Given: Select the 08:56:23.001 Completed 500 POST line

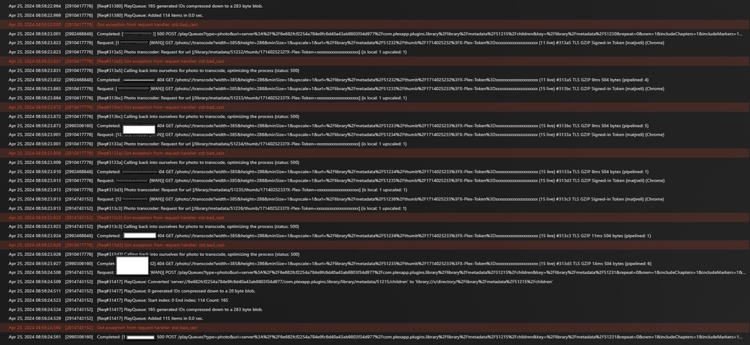Looking at the screenshot, I should [375, 34].
